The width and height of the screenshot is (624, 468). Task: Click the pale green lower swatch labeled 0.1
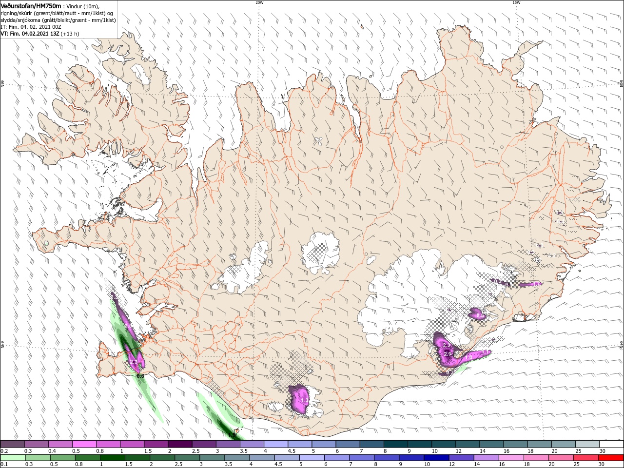coord(12,458)
